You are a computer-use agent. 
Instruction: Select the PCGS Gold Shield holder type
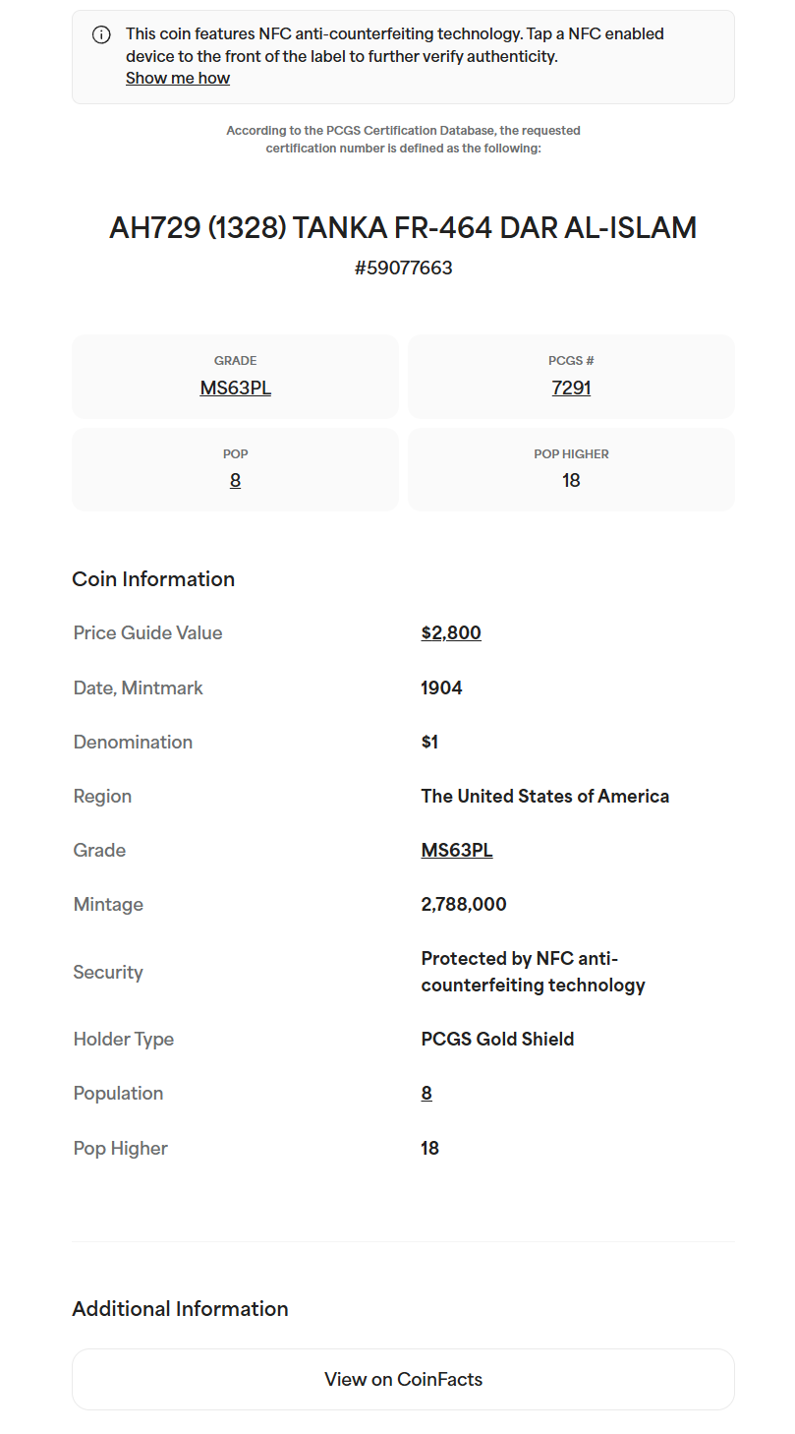[497, 1039]
